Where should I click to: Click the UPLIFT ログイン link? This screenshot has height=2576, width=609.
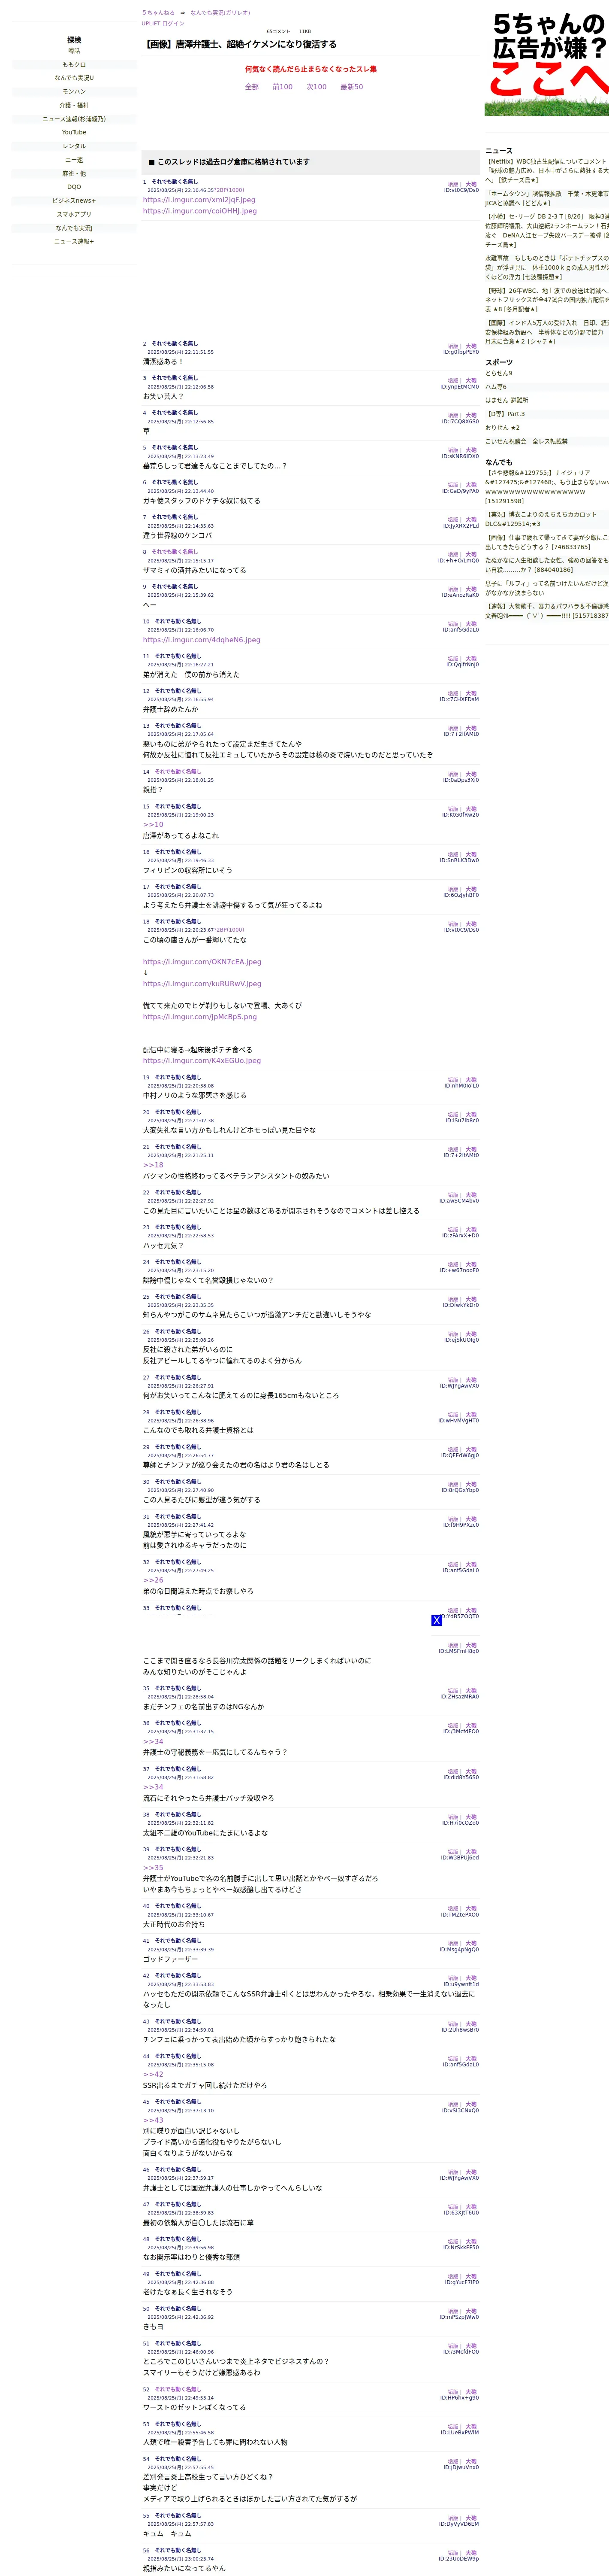[x=163, y=23]
